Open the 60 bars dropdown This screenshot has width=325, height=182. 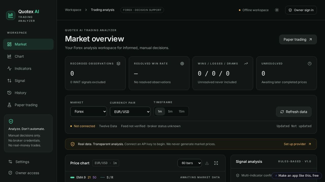click(190, 163)
